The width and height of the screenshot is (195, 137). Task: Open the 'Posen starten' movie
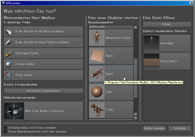pyautogui.click(x=43, y=75)
